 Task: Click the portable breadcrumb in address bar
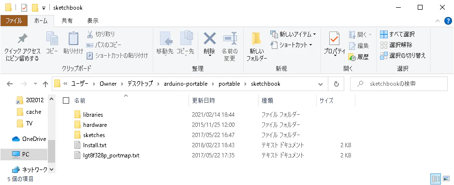[x=229, y=84]
